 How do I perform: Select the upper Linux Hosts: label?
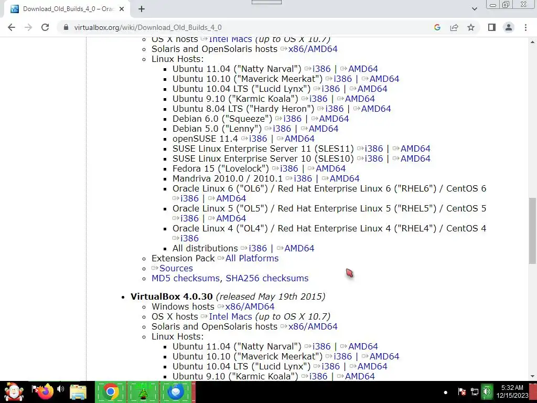pyautogui.click(x=177, y=59)
